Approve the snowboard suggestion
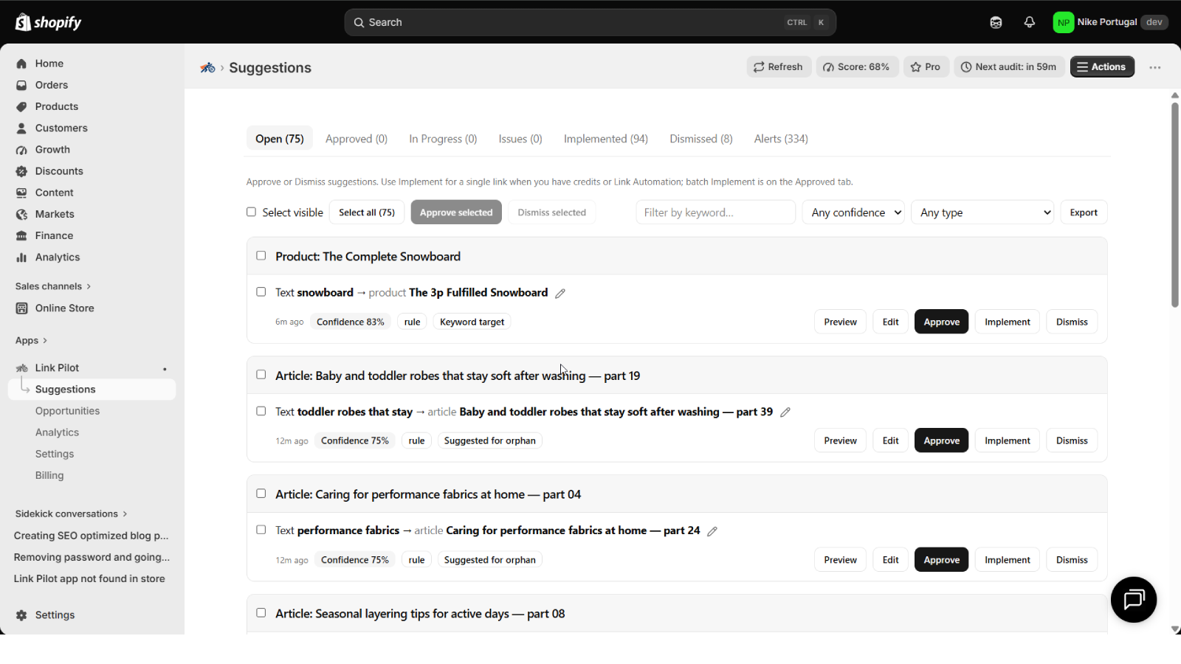Viewport: 1181px width, 664px height. click(941, 322)
